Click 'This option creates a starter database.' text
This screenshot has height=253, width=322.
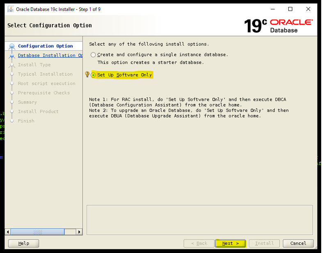(x=151, y=62)
